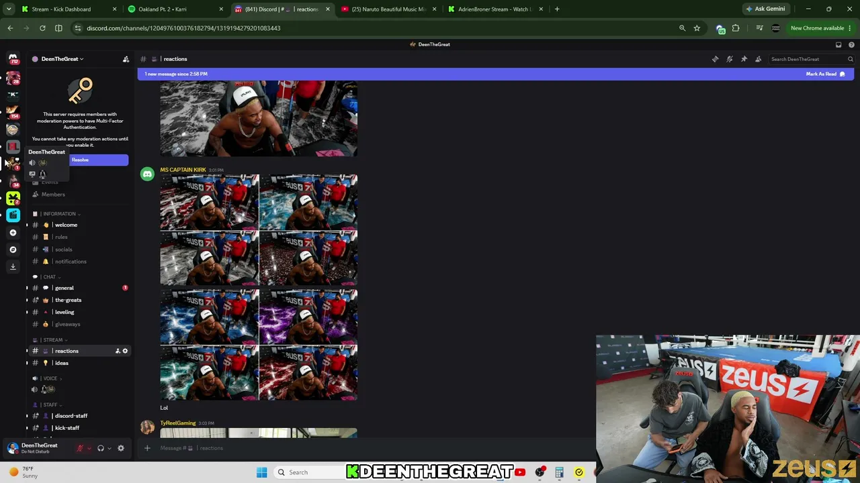This screenshot has height=483, width=860.
Task: Go back in browser
Action: [x=10, y=28]
